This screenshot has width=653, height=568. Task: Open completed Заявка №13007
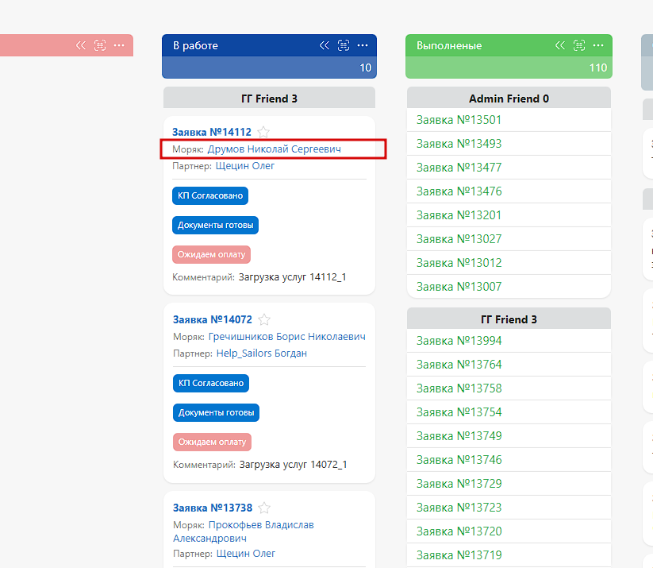[459, 287]
